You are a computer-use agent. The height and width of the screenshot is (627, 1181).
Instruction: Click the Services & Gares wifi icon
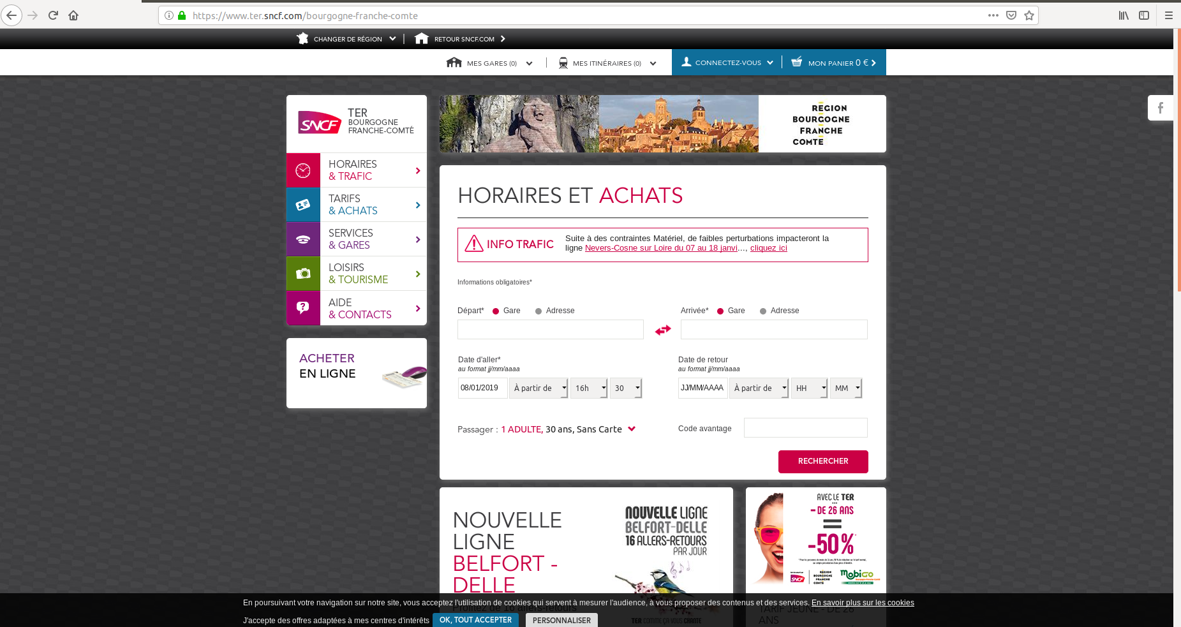(x=303, y=239)
